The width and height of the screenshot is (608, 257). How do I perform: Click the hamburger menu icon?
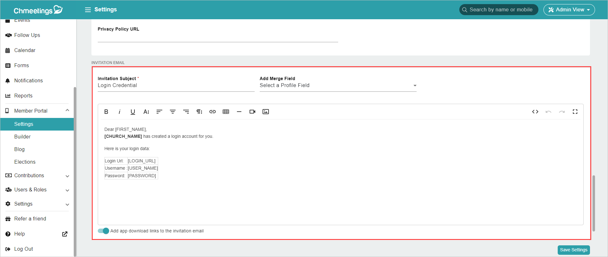(88, 10)
